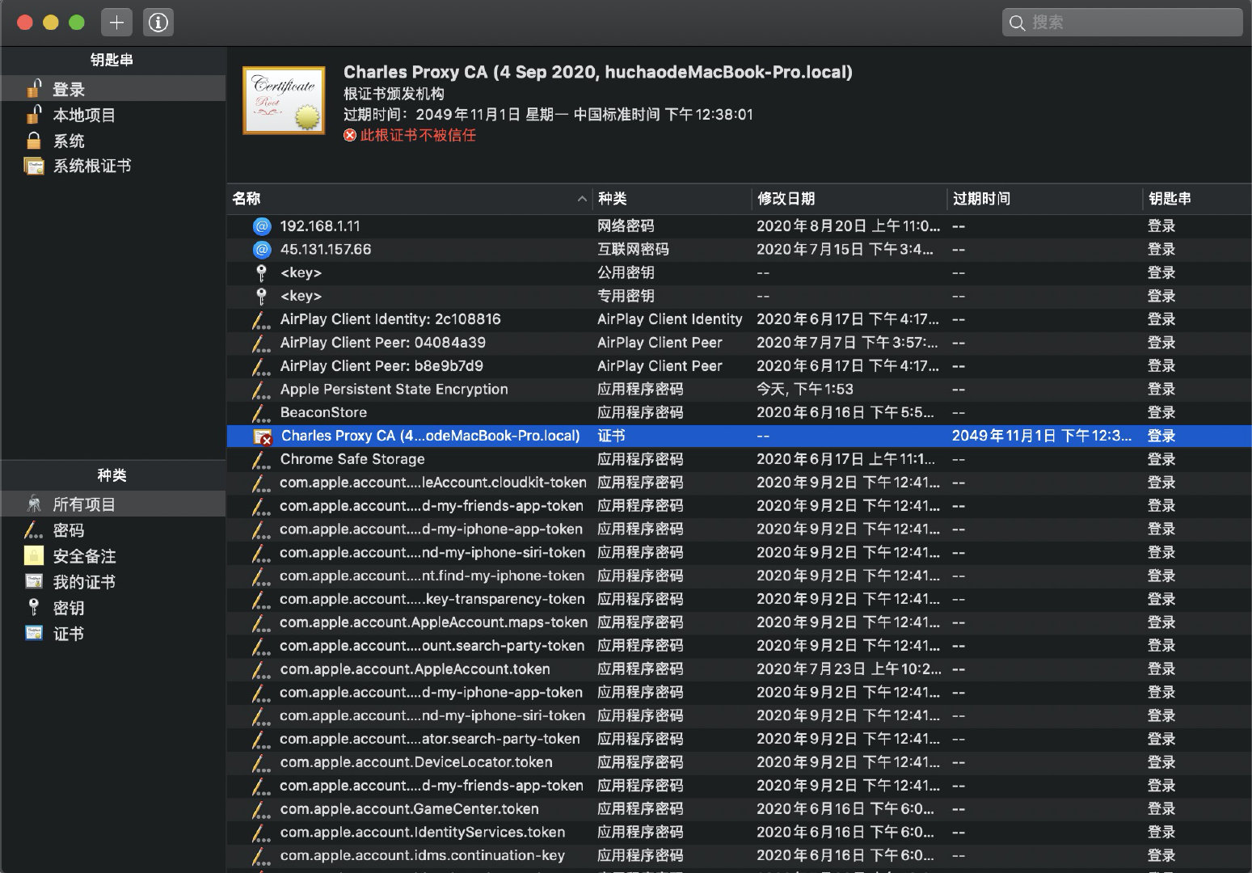Select the BeaconStore application password entry
Image resolution: width=1252 pixels, height=873 pixels.
323,412
